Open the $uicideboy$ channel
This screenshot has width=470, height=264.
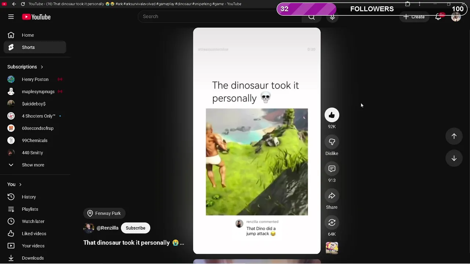click(x=35, y=104)
